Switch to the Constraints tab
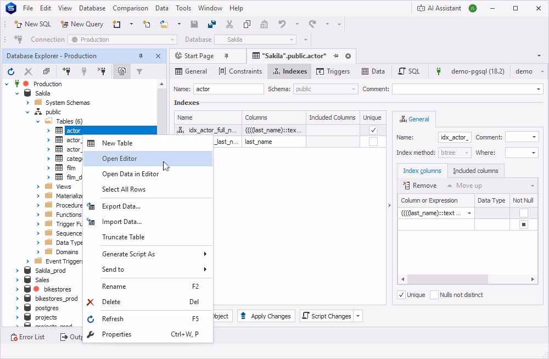Screen dimensions: 549x359 pyautogui.click(x=240, y=71)
